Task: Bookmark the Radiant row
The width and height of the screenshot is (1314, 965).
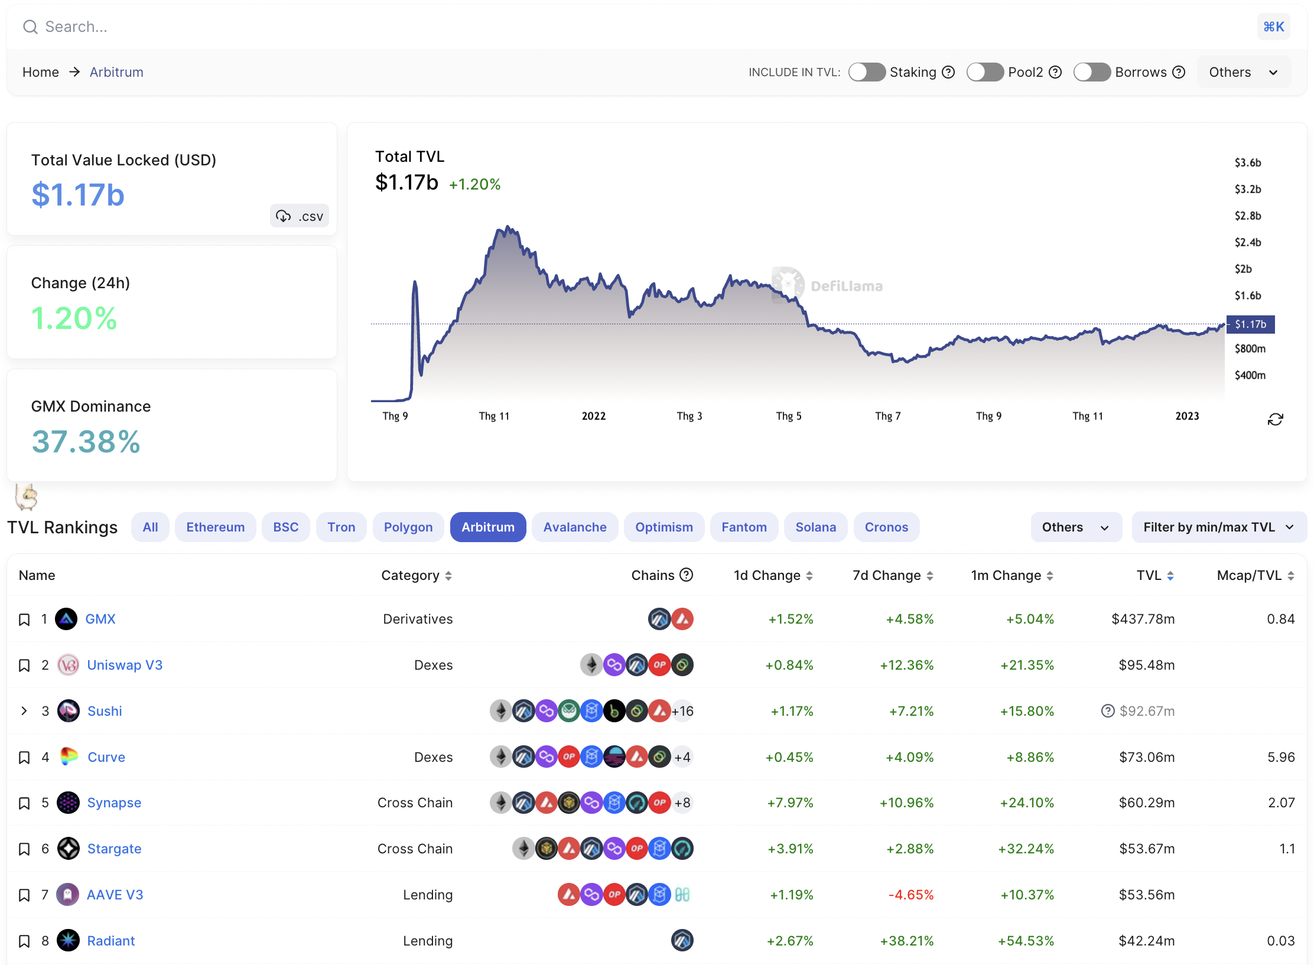Action: tap(24, 941)
